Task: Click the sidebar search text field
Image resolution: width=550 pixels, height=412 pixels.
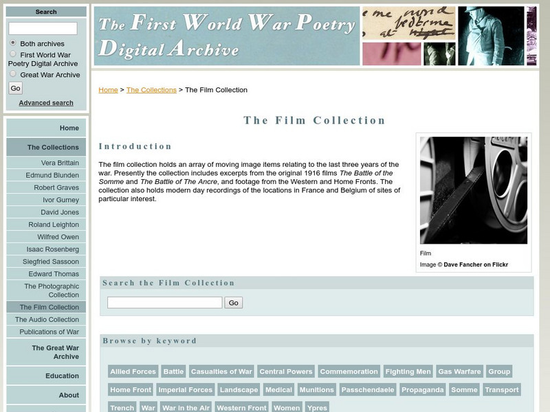Action: 43,28
